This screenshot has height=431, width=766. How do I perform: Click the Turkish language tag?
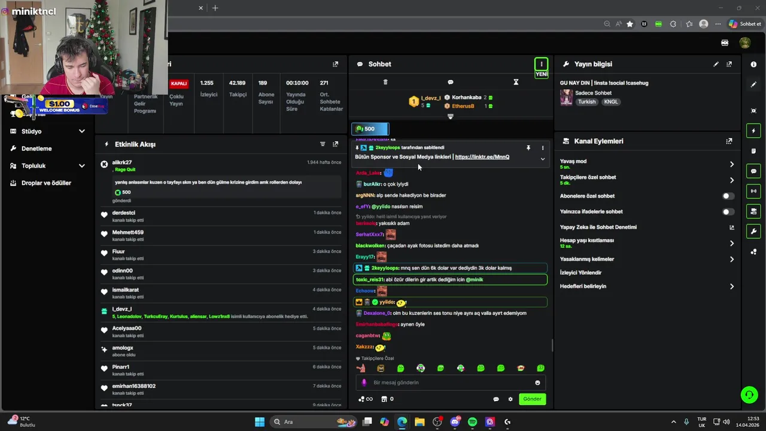click(586, 102)
